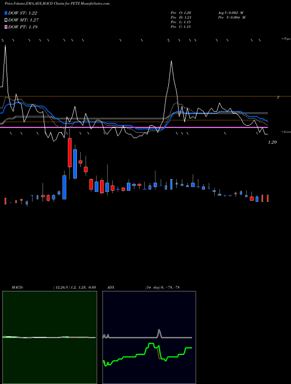Screen dimensions: 291x384
Task: Open the dark blue ADX indicator chart panel
Action: coord(149,337)
